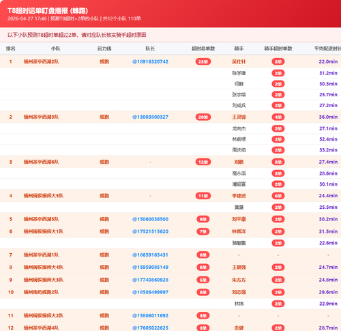Click the 22.9min average delivery time
Image resolution: width=341 pixels, height=331 pixels.
pos(328,304)
